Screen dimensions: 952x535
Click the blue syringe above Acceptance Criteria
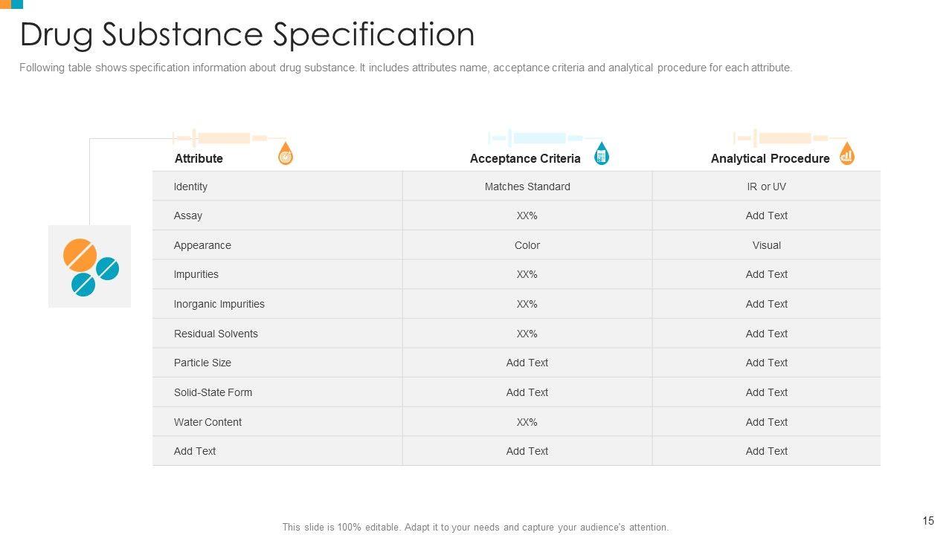pos(537,138)
